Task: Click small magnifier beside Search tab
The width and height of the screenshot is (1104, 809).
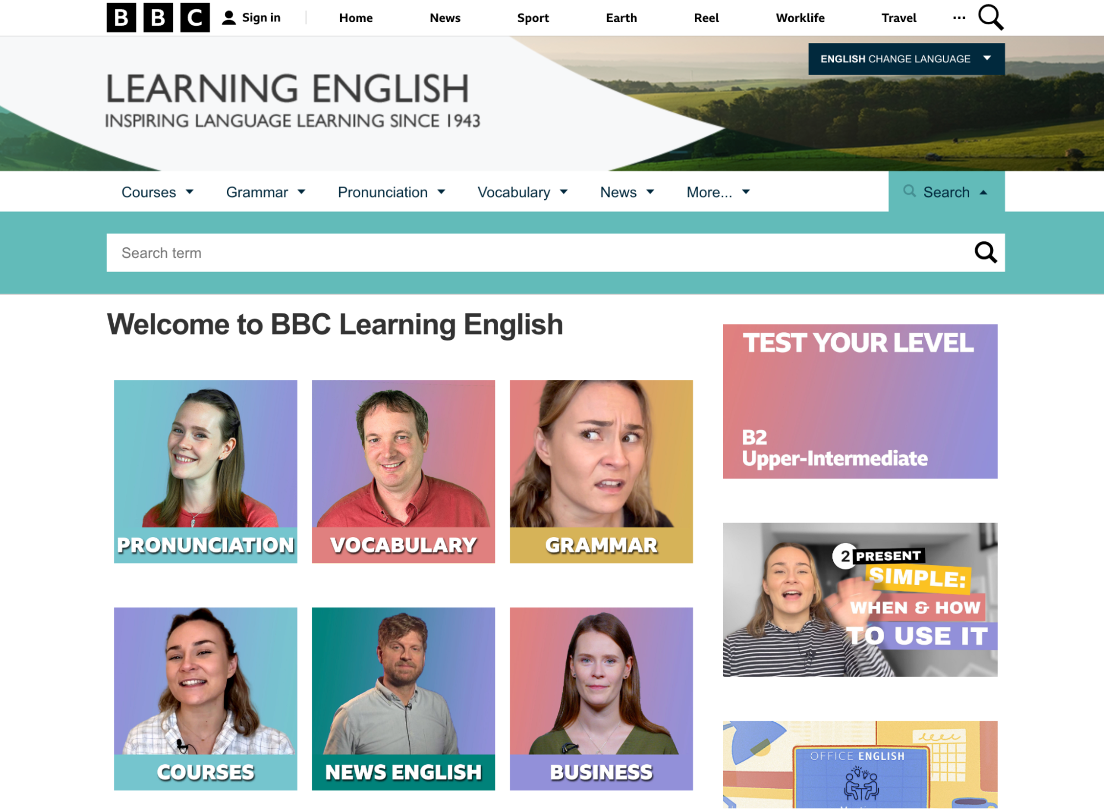Action: pos(909,191)
